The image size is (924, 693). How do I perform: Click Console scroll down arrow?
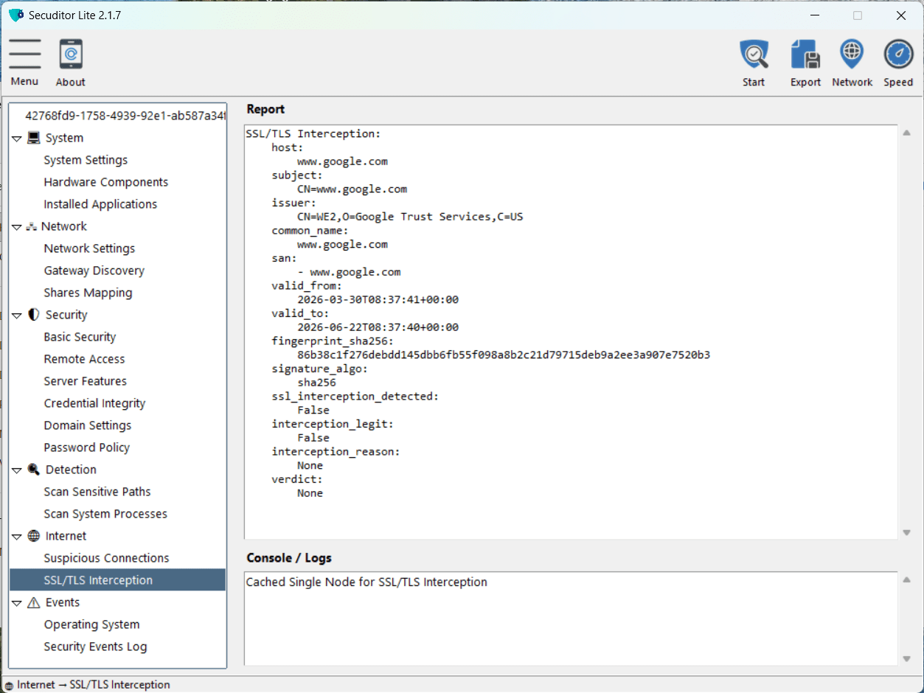(906, 659)
